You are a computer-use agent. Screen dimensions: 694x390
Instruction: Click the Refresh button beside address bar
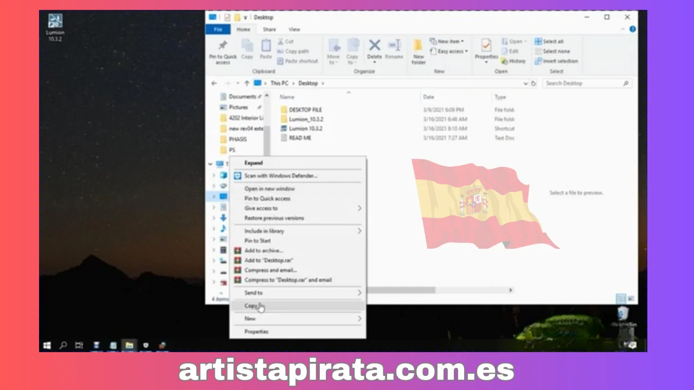[x=534, y=83]
